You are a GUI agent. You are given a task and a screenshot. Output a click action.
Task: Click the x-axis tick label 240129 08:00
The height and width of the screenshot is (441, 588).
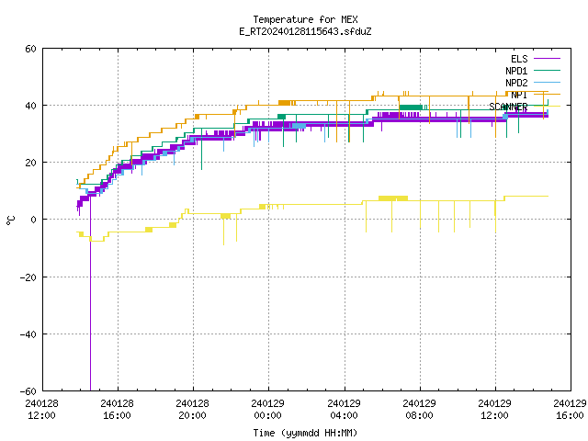pyautogui.click(x=419, y=410)
